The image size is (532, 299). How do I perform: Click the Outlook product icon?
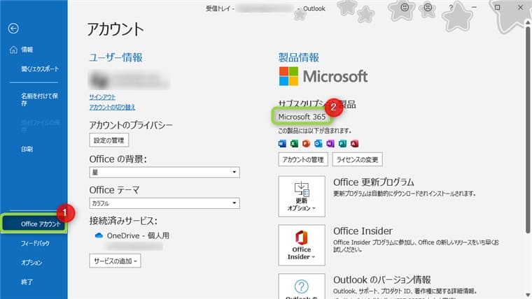318,144
